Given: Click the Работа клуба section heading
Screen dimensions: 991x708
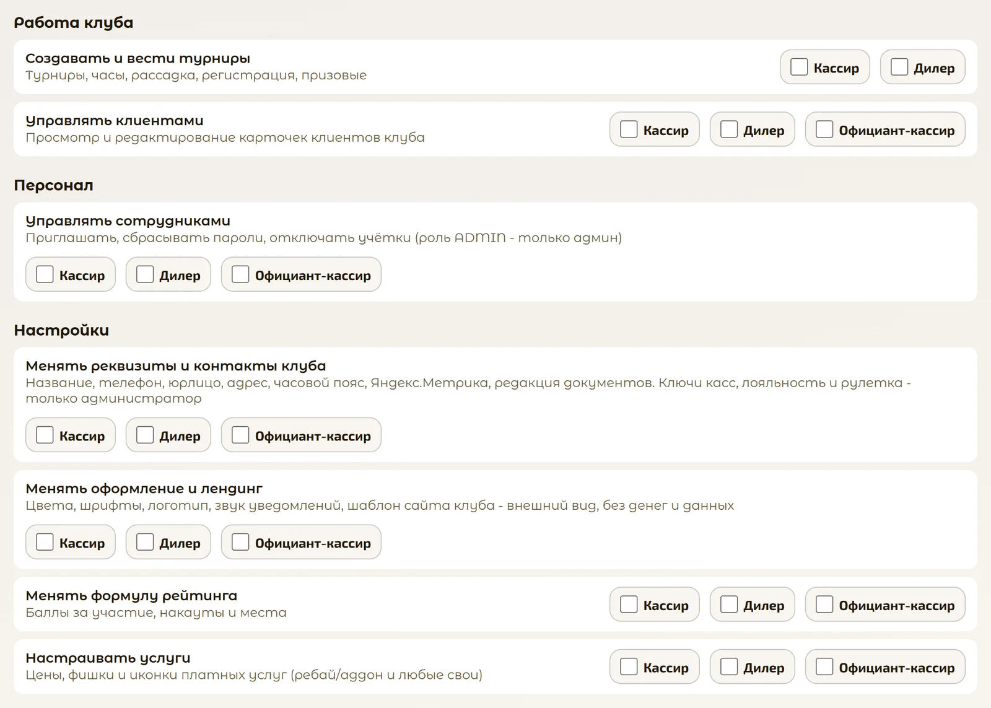Looking at the screenshot, I should 74,23.
